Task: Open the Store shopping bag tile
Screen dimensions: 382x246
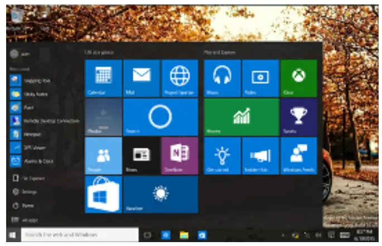Action: pos(103,194)
